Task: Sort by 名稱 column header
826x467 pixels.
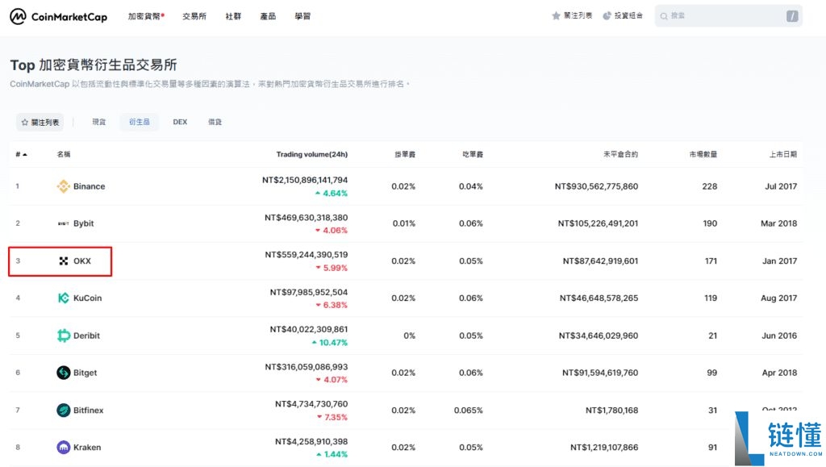Action: point(64,154)
